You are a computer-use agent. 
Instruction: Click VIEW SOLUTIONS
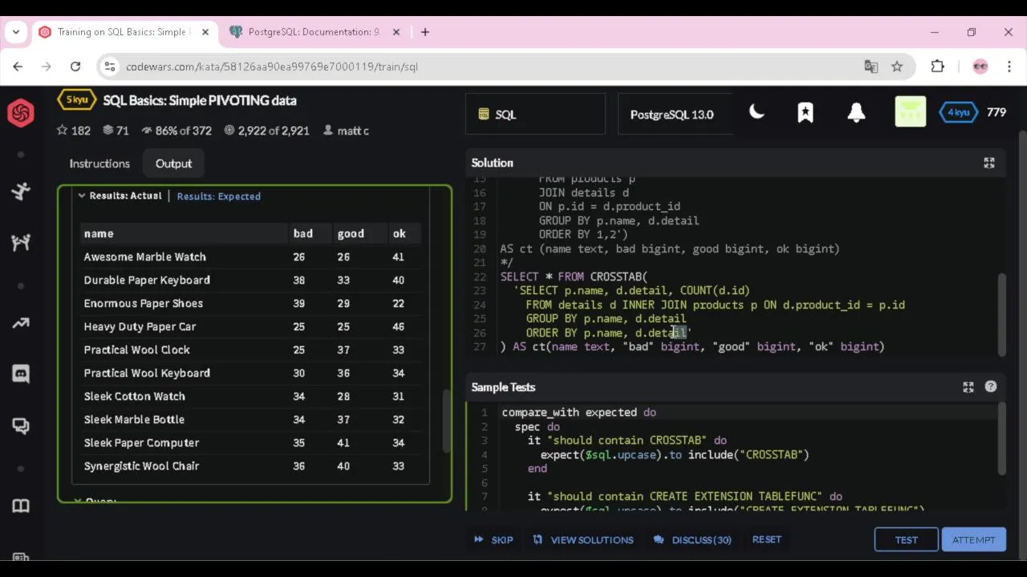coord(583,540)
